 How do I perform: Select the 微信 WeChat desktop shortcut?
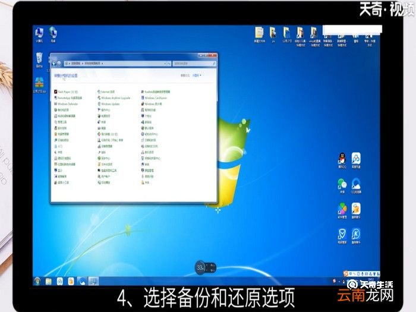tap(342, 185)
